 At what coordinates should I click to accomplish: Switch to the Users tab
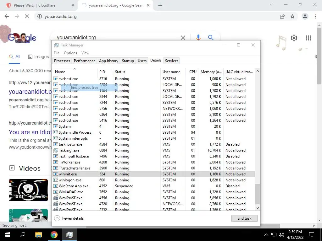[x=142, y=61]
